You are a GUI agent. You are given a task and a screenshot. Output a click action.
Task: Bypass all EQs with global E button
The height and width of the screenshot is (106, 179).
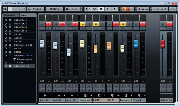pyautogui.click(x=158, y=9)
